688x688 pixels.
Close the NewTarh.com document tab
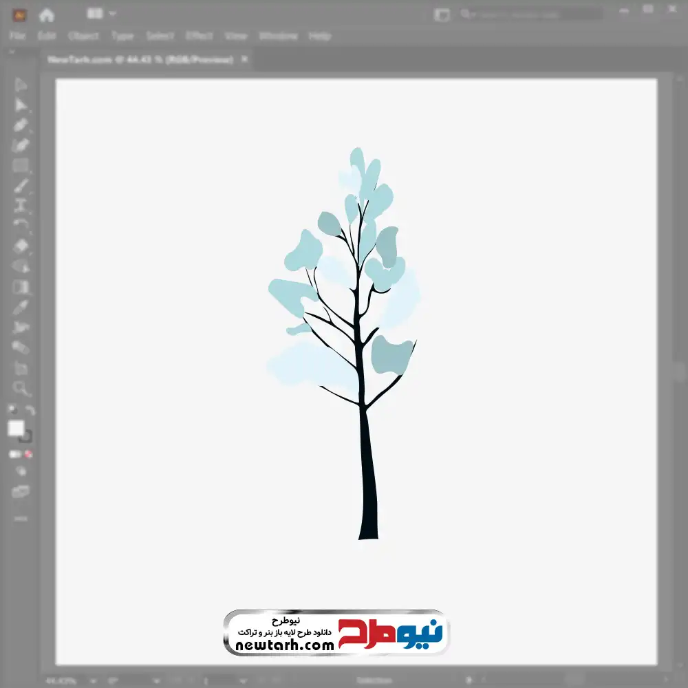coord(243,60)
